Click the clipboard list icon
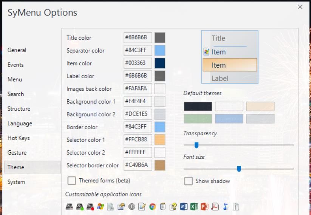The height and width of the screenshot is (215, 311). click(x=163, y=207)
